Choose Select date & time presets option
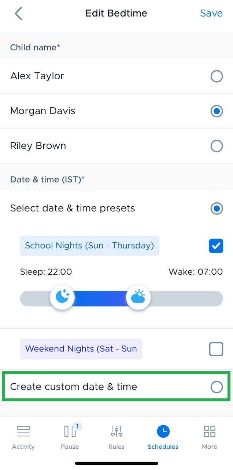Viewport: 233px width, 470px height. click(217, 209)
